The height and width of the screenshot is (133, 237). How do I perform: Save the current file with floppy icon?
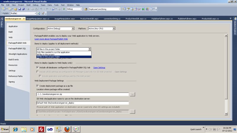tap(20, 9)
